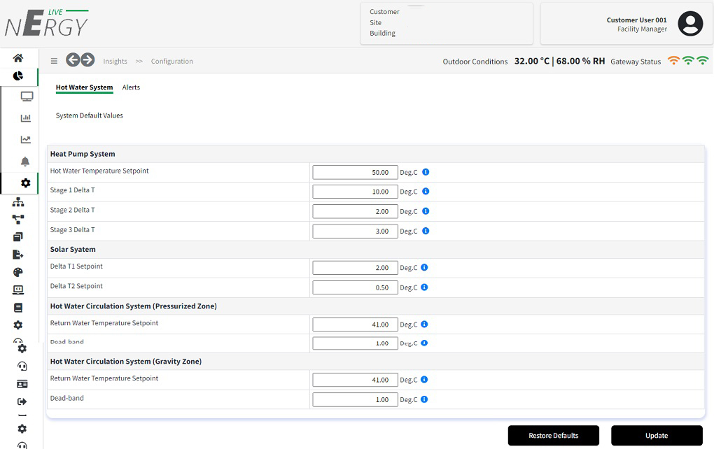714x449 pixels.
Task: Click the Customer label in header
Action: [384, 12]
